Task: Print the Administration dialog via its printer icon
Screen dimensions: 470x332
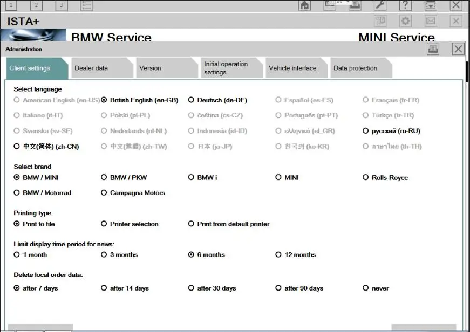Action: pyautogui.click(x=433, y=49)
